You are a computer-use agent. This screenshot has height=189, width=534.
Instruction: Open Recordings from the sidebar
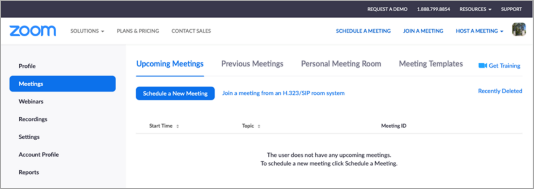tap(33, 119)
